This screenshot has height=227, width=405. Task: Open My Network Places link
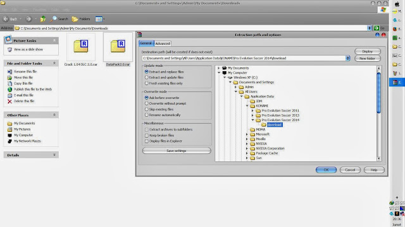point(27,141)
